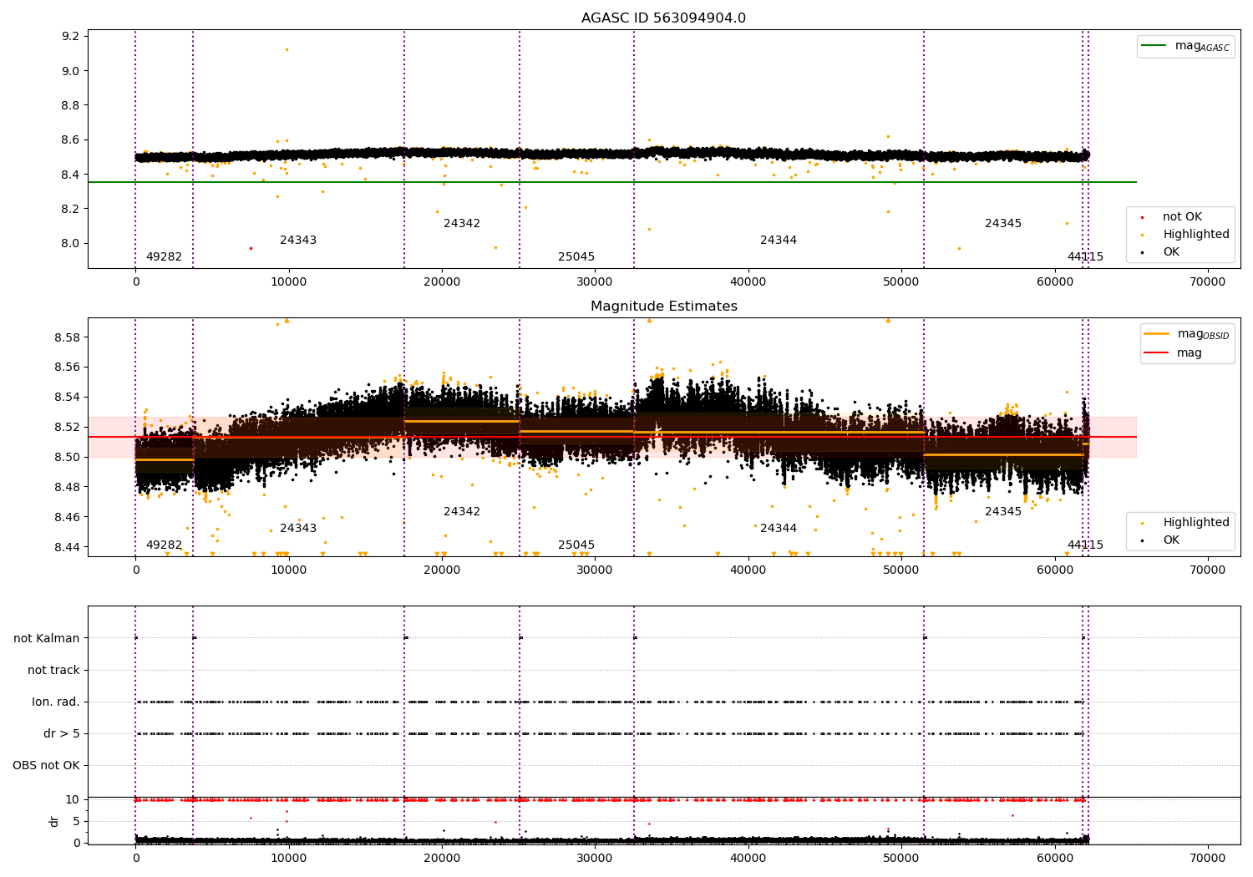The image size is (1253, 877).
Task: Click the title "AGASC ID 563094904.0"
Action: pos(663,18)
